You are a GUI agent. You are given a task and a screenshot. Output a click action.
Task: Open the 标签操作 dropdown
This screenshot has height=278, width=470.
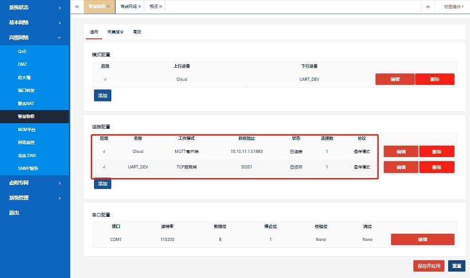click(x=451, y=7)
